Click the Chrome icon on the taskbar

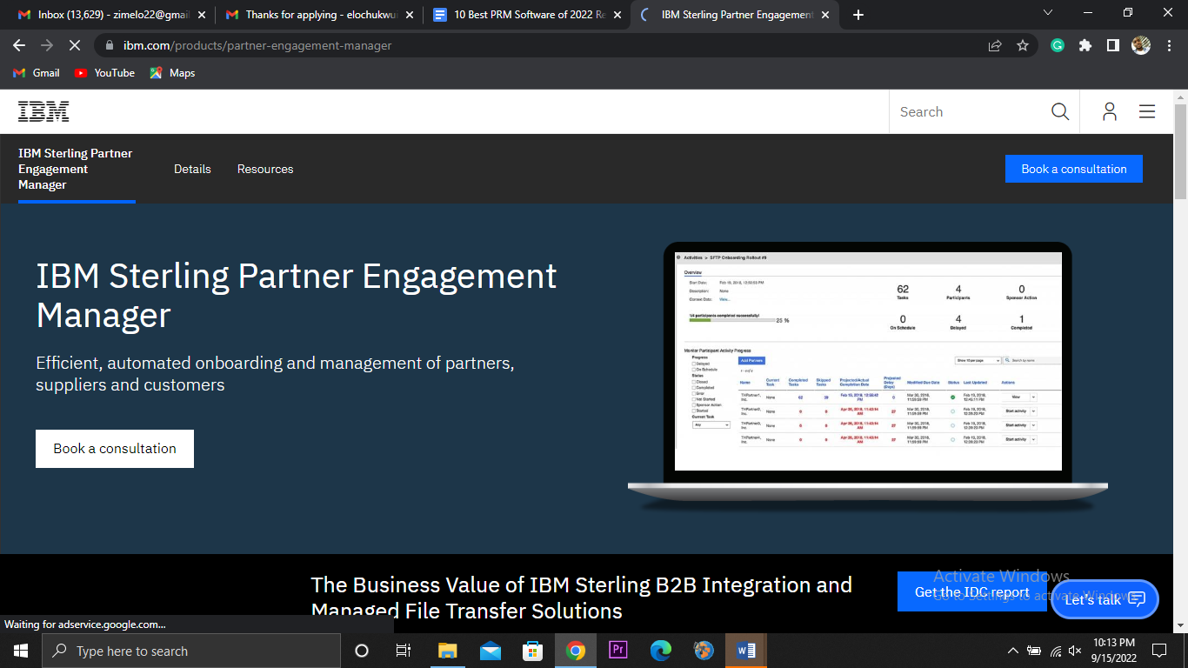coord(575,650)
